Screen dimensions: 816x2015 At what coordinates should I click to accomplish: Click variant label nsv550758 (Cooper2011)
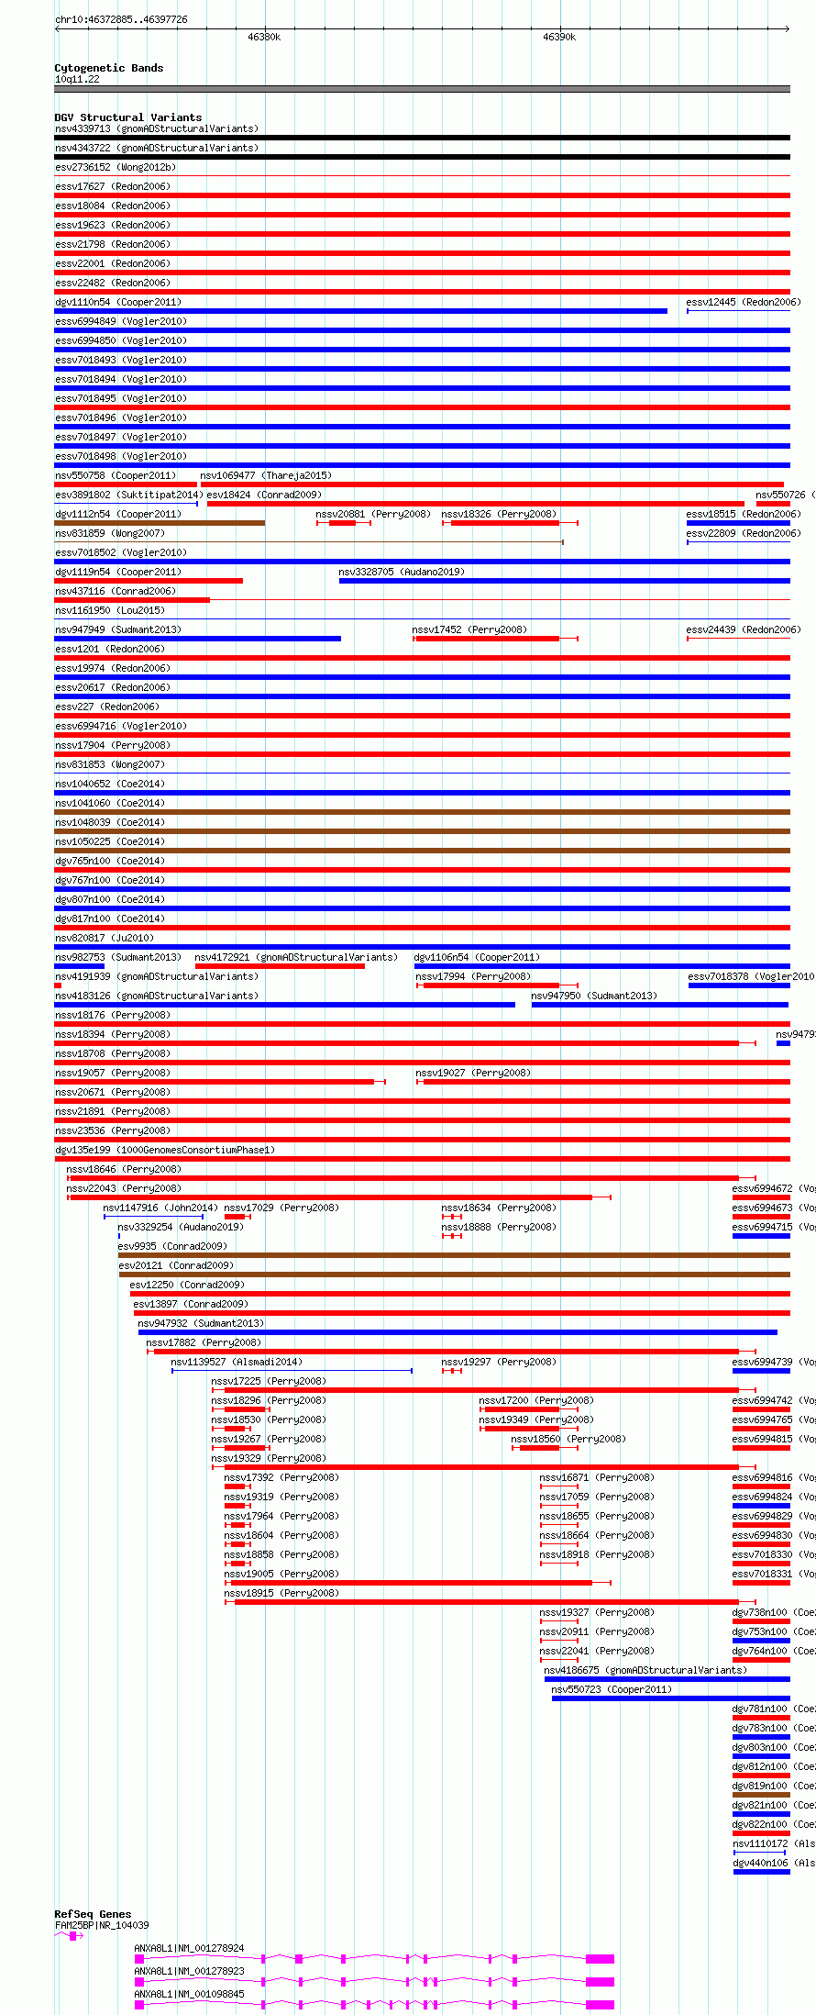point(116,475)
